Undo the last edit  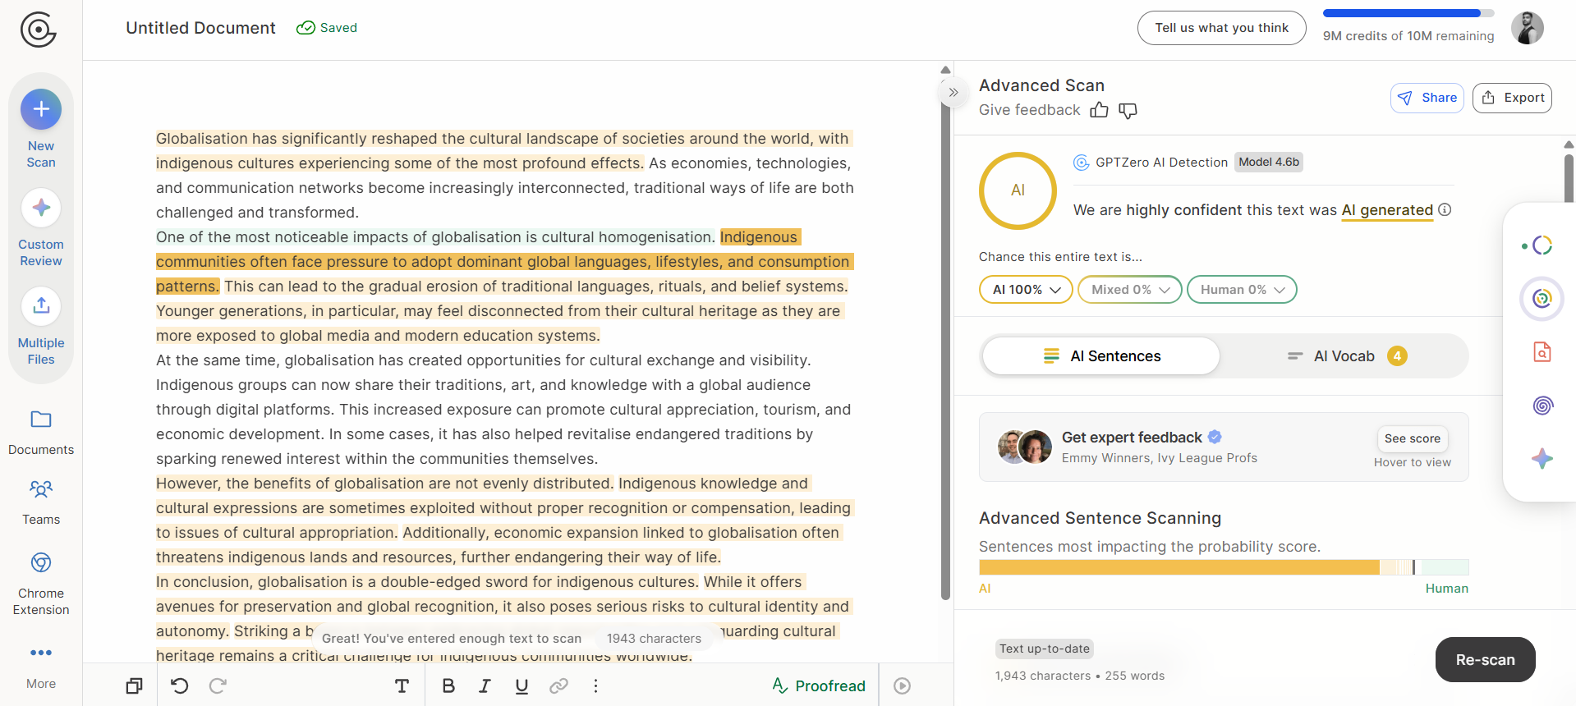coord(180,685)
